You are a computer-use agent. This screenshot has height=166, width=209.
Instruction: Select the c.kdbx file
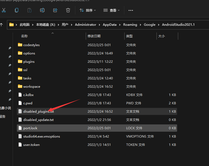coord(97,95)
